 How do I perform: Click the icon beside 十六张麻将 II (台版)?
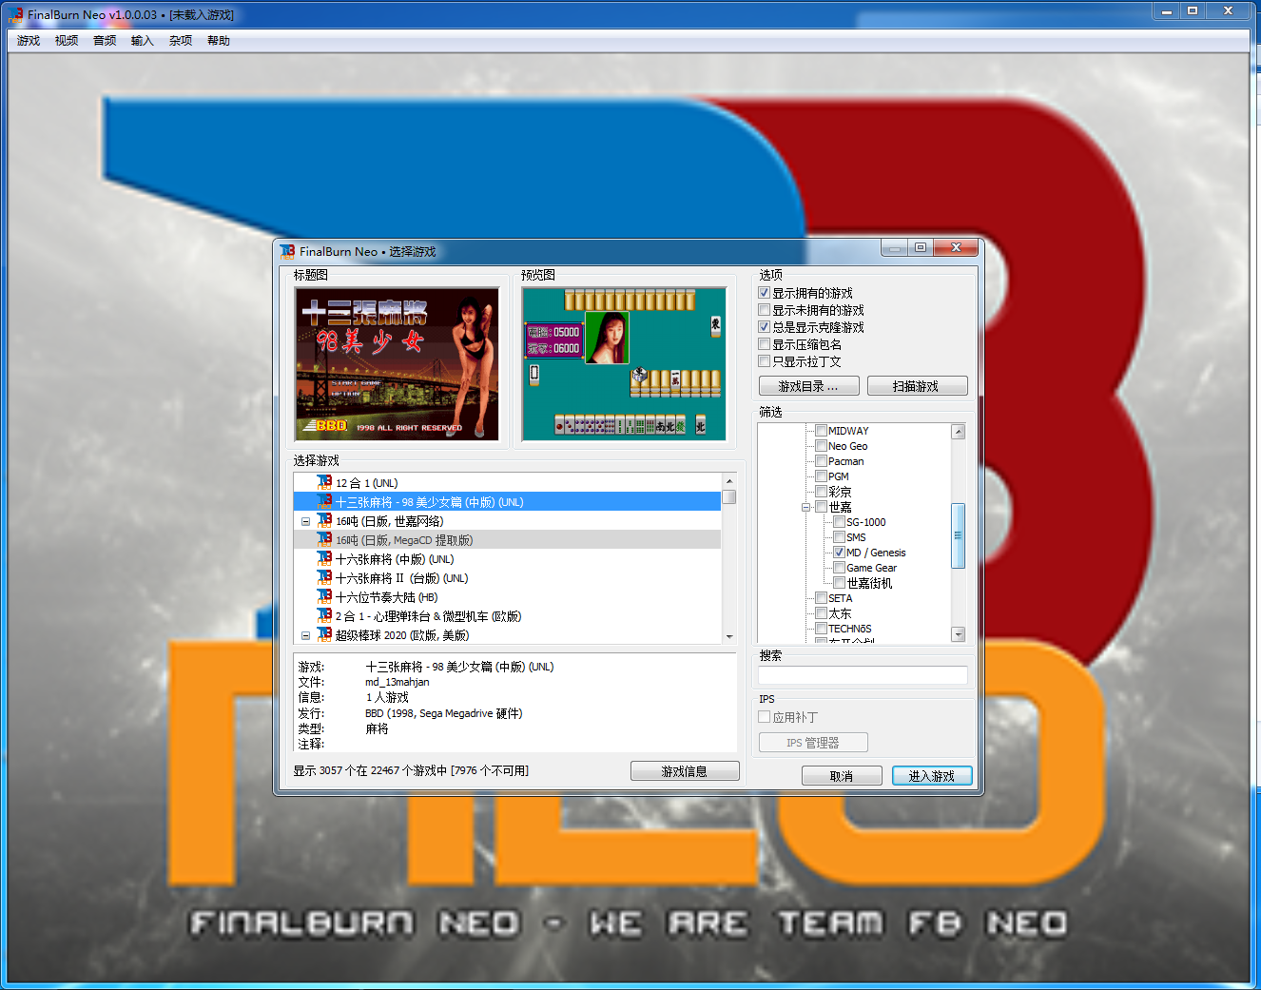click(324, 577)
